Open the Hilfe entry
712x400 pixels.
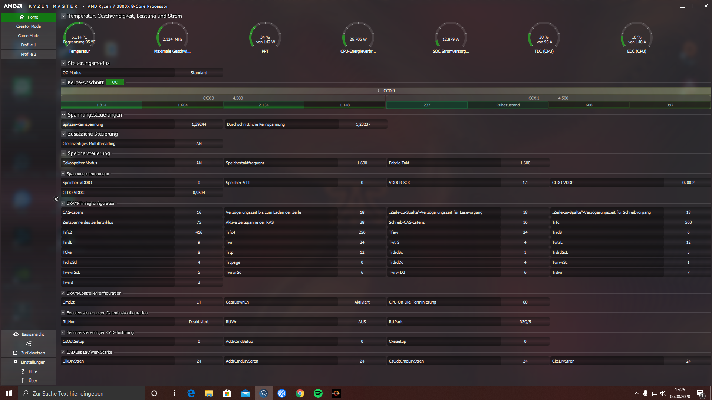29,371
